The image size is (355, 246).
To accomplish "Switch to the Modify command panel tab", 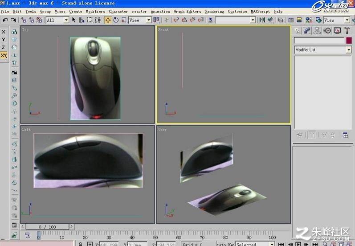I will pyautogui.click(x=307, y=31).
